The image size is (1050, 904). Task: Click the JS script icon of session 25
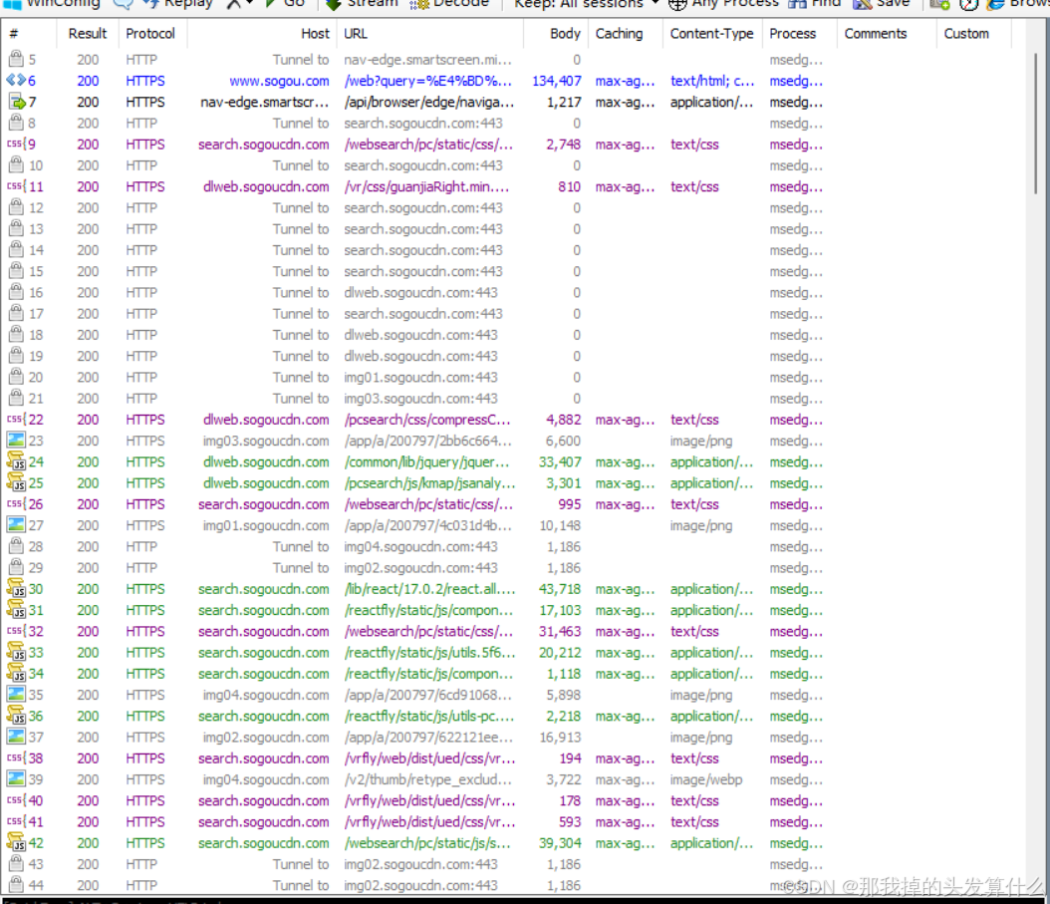[16, 482]
